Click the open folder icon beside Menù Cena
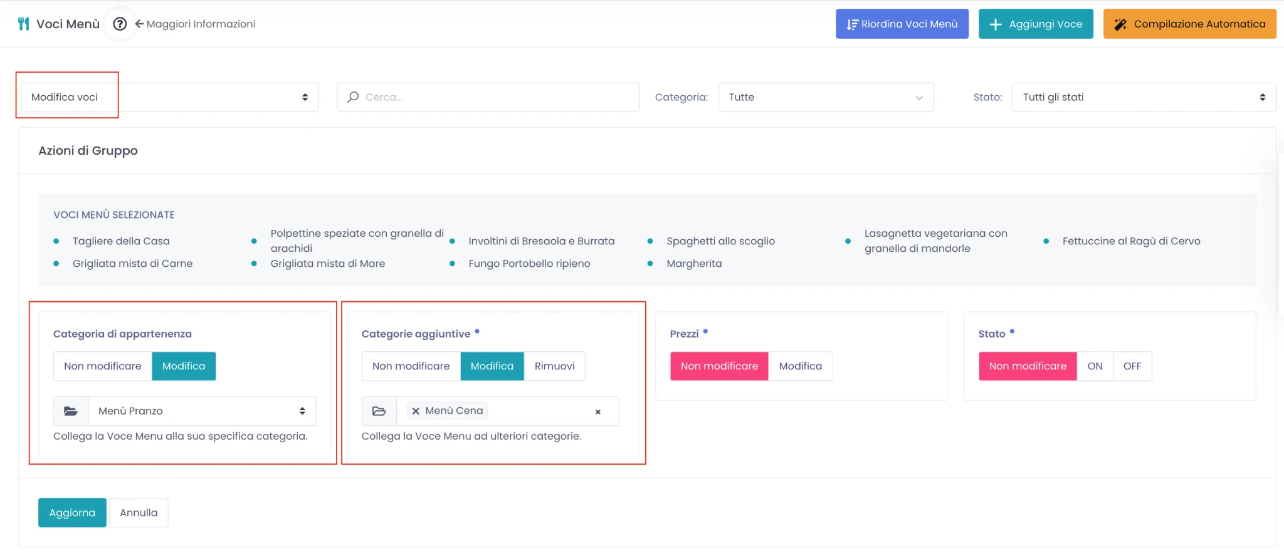The height and width of the screenshot is (558, 1284). pyautogui.click(x=379, y=411)
